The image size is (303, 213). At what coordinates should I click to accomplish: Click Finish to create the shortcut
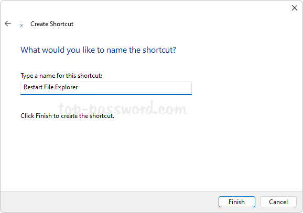click(x=237, y=202)
